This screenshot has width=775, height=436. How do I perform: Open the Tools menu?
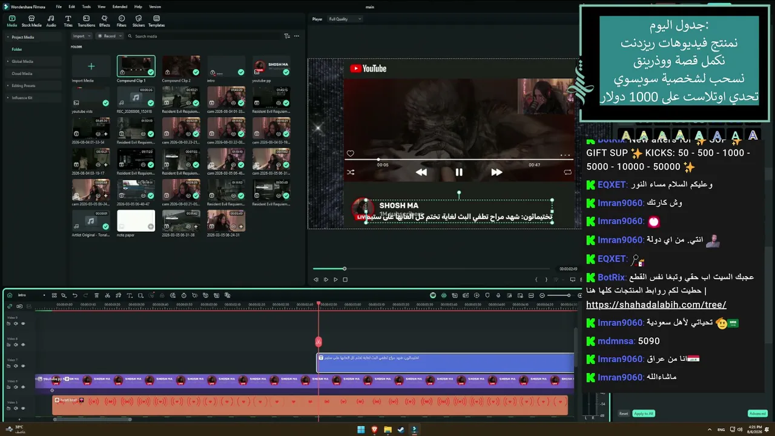tap(87, 7)
